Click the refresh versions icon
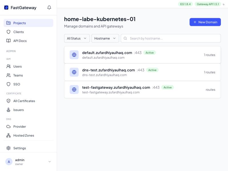 coord(224,4)
